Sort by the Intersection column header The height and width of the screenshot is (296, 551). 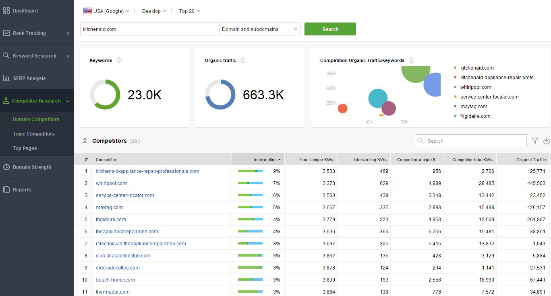coord(258,160)
